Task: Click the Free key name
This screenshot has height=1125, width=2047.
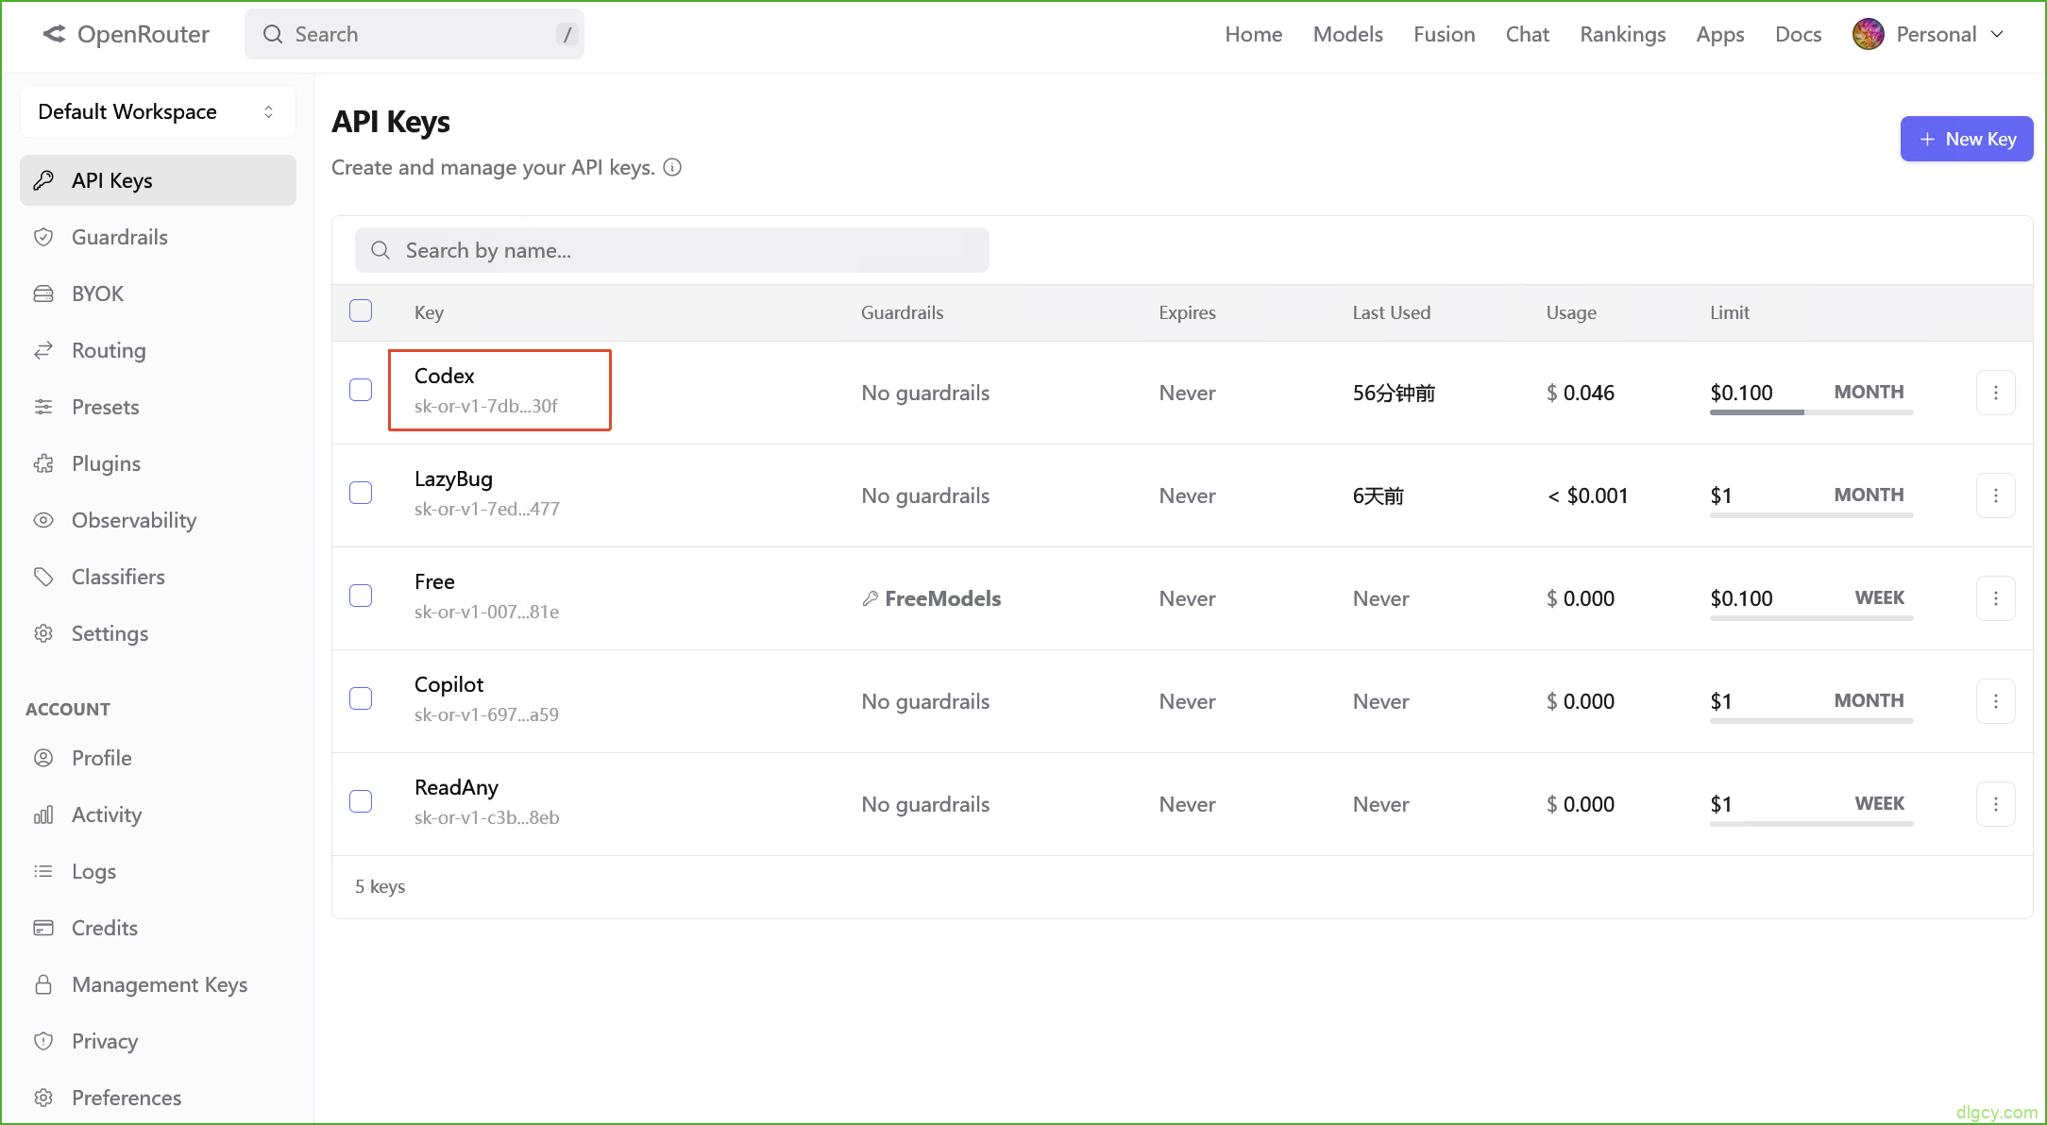Action: tap(434, 581)
